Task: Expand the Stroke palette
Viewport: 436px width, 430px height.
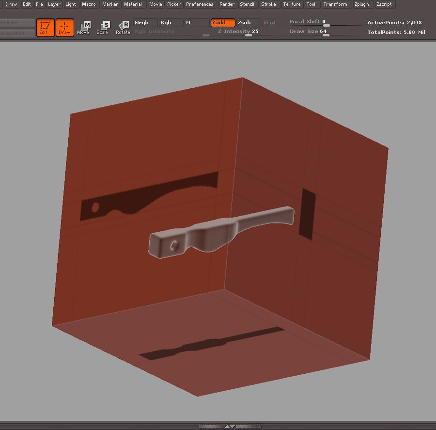Action: point(268,4)
